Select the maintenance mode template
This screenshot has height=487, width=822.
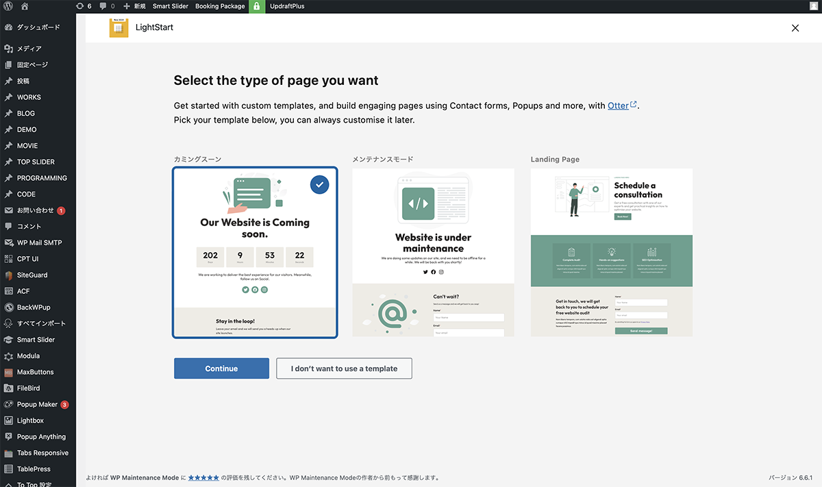[433, 252]
